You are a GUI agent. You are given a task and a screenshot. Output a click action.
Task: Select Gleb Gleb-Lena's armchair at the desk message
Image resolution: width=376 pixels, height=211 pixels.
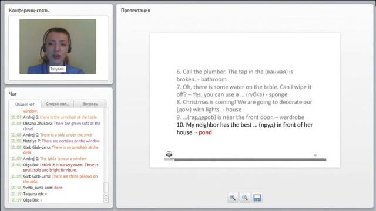tap(55, 150)
